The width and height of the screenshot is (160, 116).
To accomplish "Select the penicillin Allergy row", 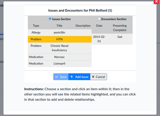I will pyautogui.click(x=60, y=33).
